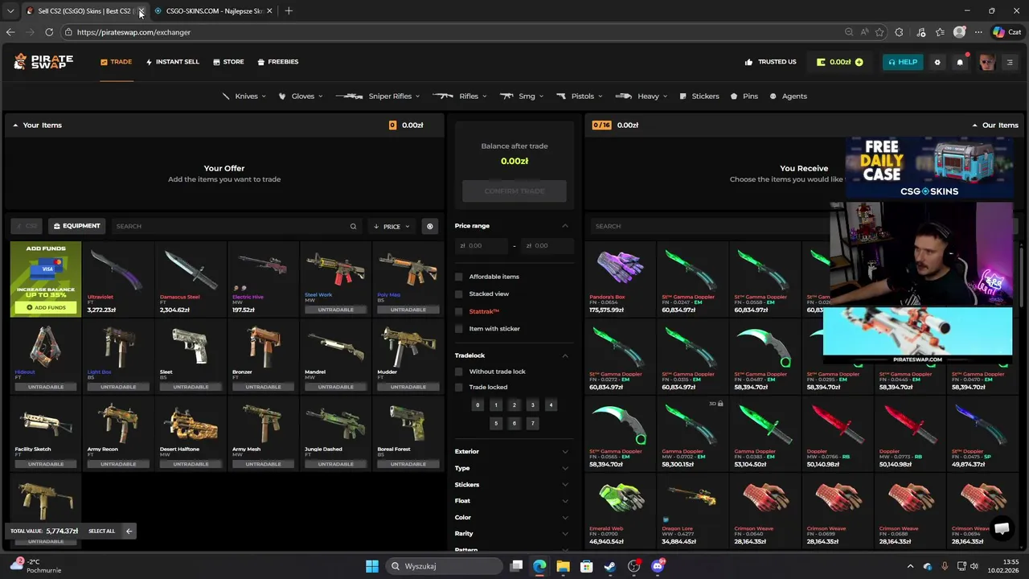Click the Help button
Viewport: 1029px width, 579px height.
point(903,62)
